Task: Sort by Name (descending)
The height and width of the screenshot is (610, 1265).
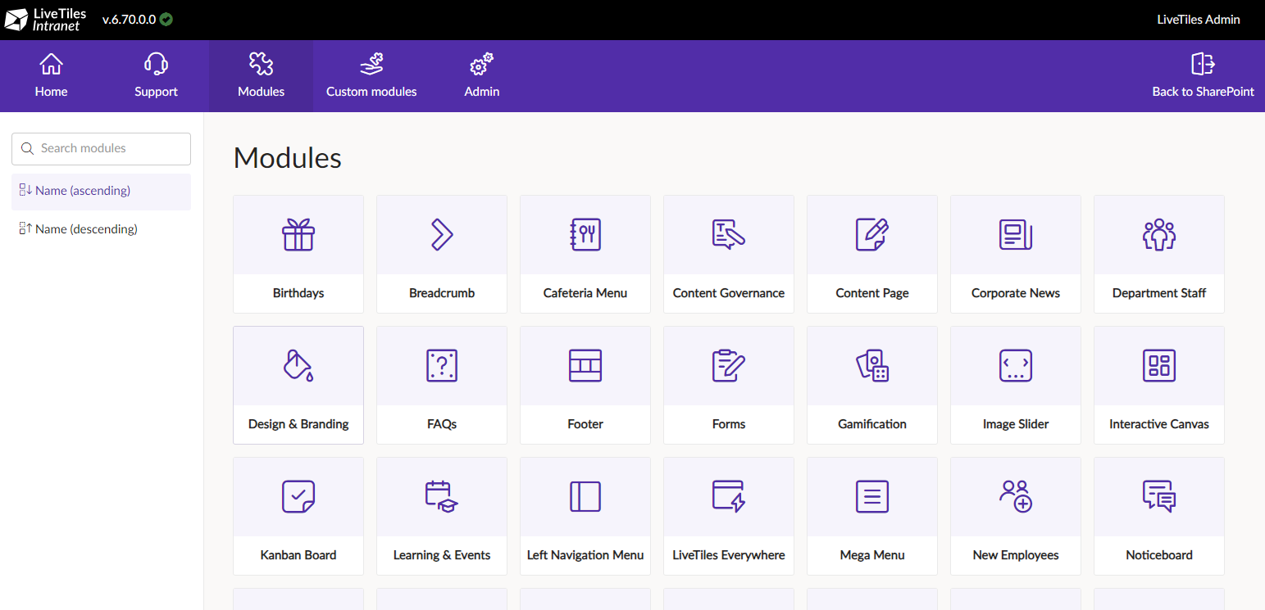Action: coord(101,229)
